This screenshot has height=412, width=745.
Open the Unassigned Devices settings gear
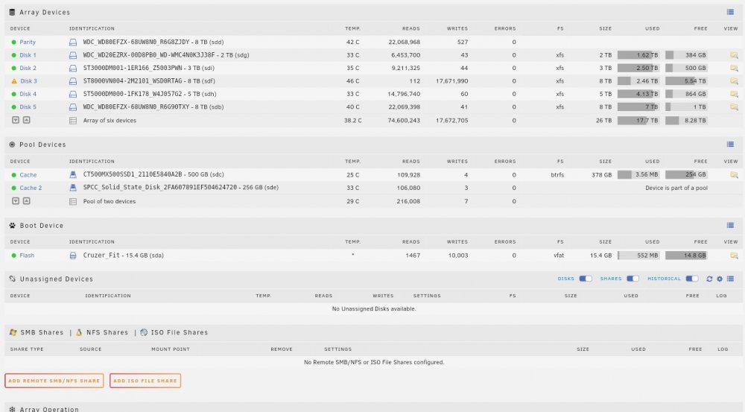(x=720, y=279)
